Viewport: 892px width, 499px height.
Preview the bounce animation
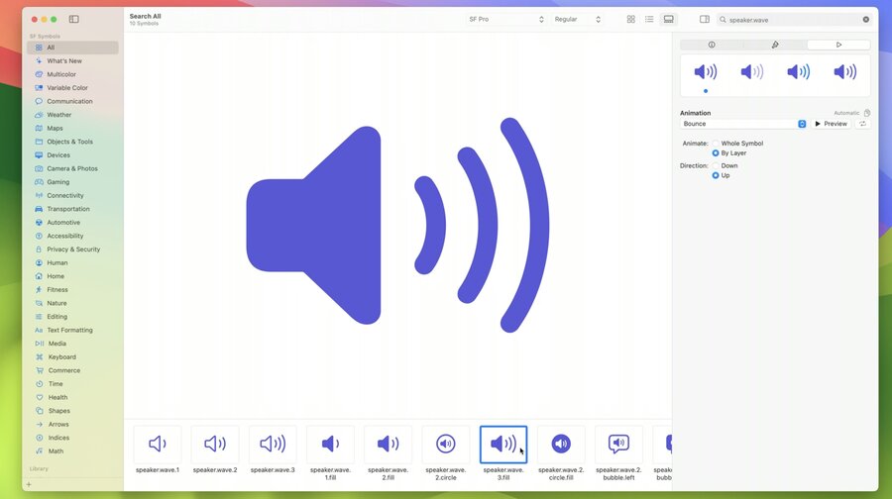pos(831,124)
